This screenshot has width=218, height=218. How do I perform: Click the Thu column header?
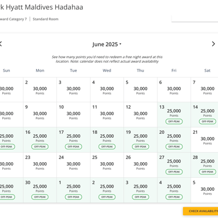[x=141, y=70]
